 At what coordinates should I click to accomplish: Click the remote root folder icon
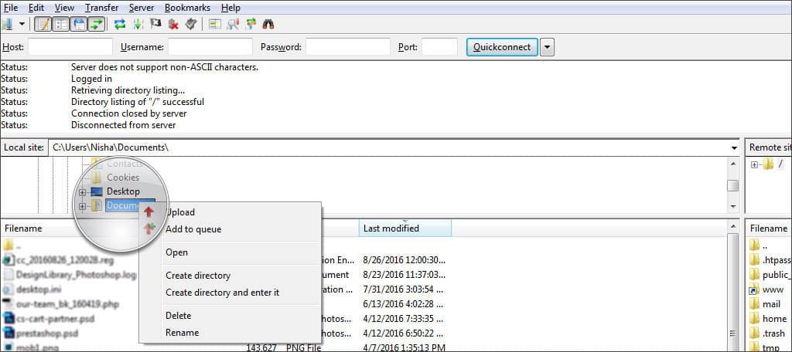click(768, 164)
